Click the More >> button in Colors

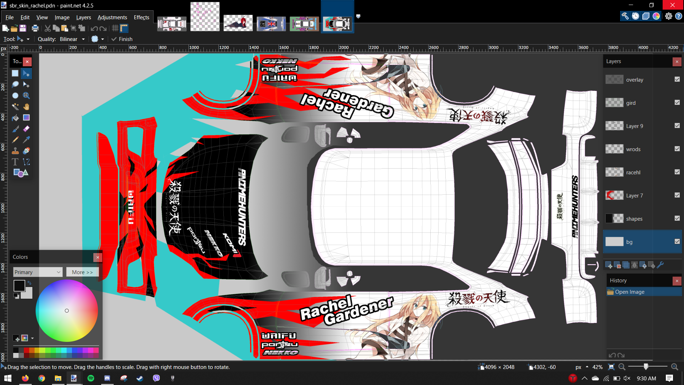82,272
